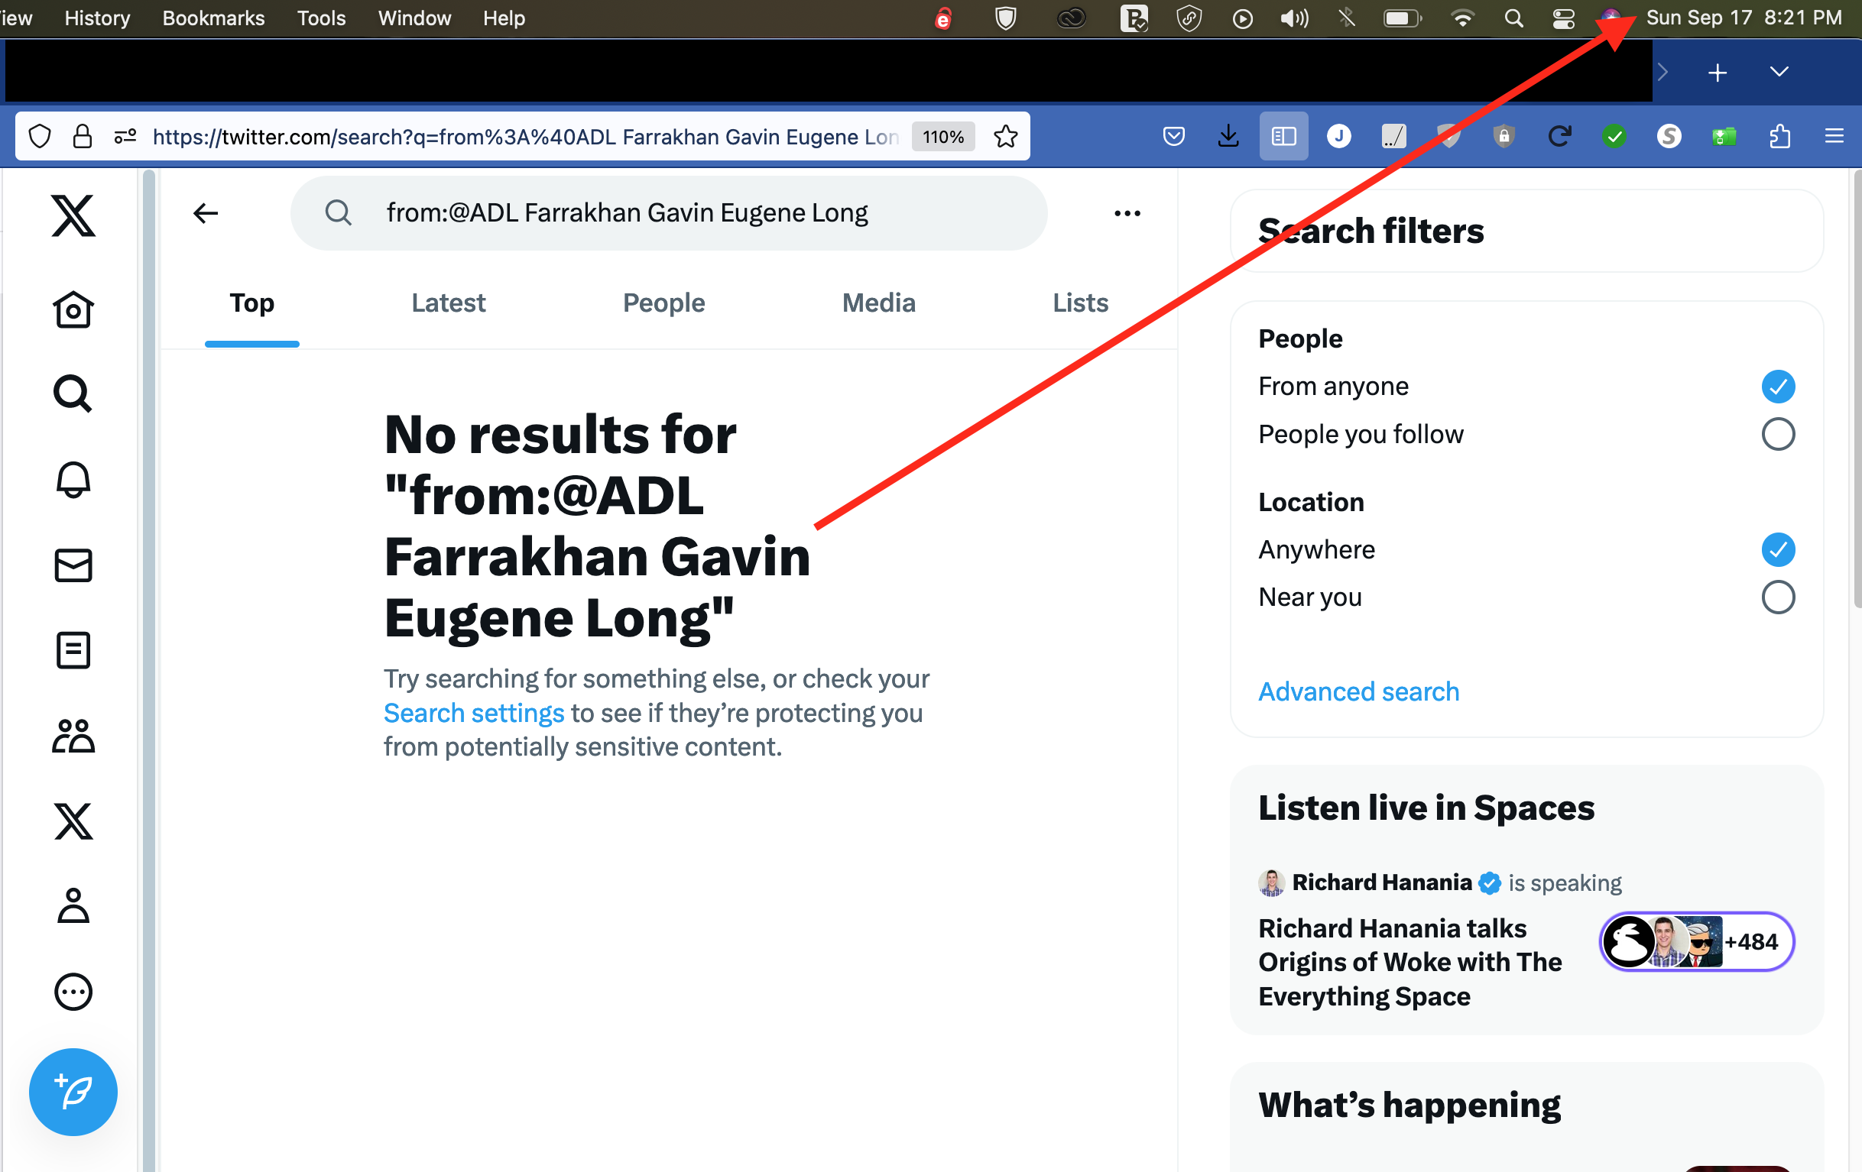
Task: Open Lists icon in sidebar
Action: point(73,650)
